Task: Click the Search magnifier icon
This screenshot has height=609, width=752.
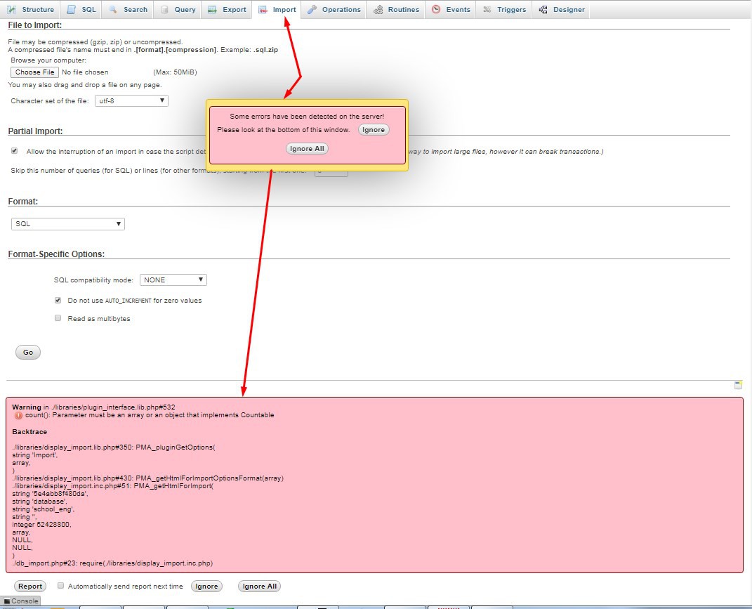Action: (x=113, y=10)
